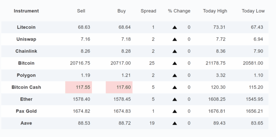Viewport: 276px width, 137px height.
Task: Click Aave spread value 19
Action: point(152,123)
